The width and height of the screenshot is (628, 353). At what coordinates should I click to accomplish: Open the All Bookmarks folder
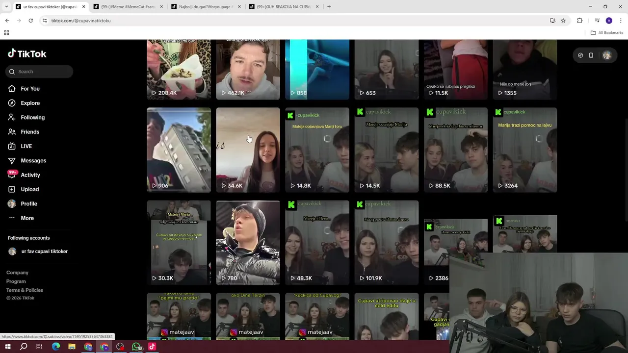pyautogui.click(x=607, y=33)
